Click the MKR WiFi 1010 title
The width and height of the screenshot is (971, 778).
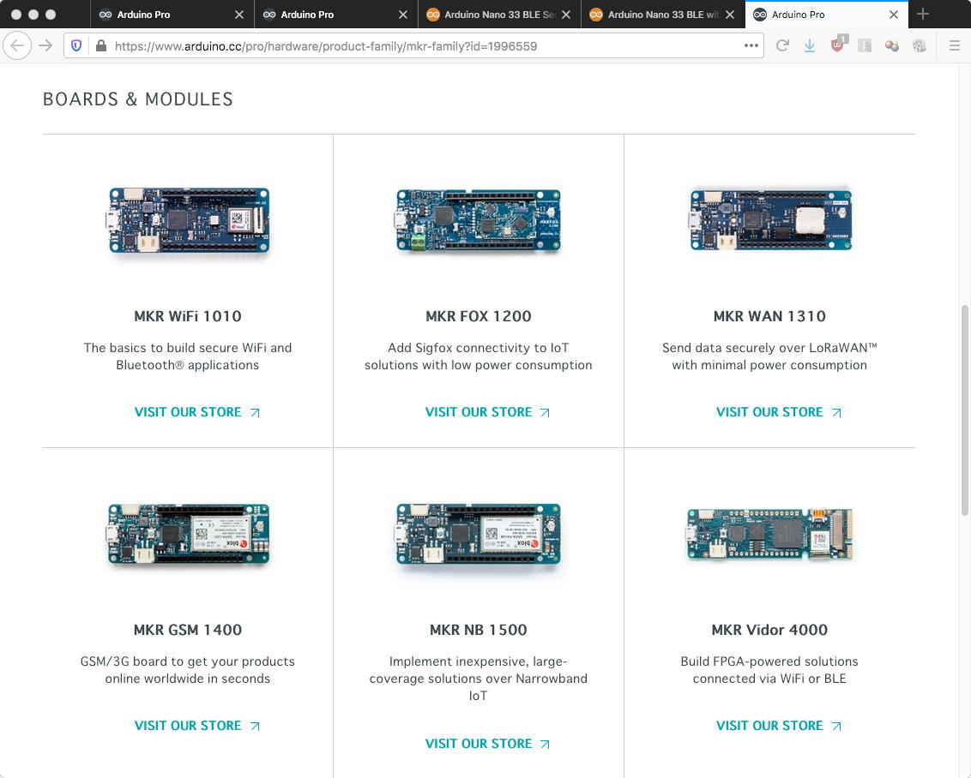(x=188, y=316)
